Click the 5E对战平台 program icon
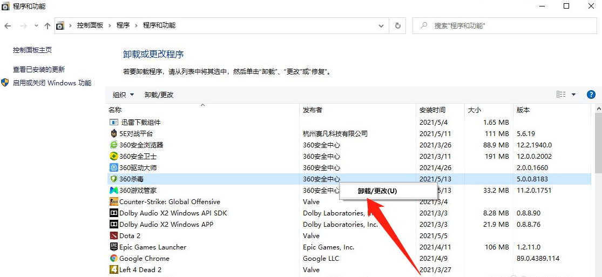 113,134
